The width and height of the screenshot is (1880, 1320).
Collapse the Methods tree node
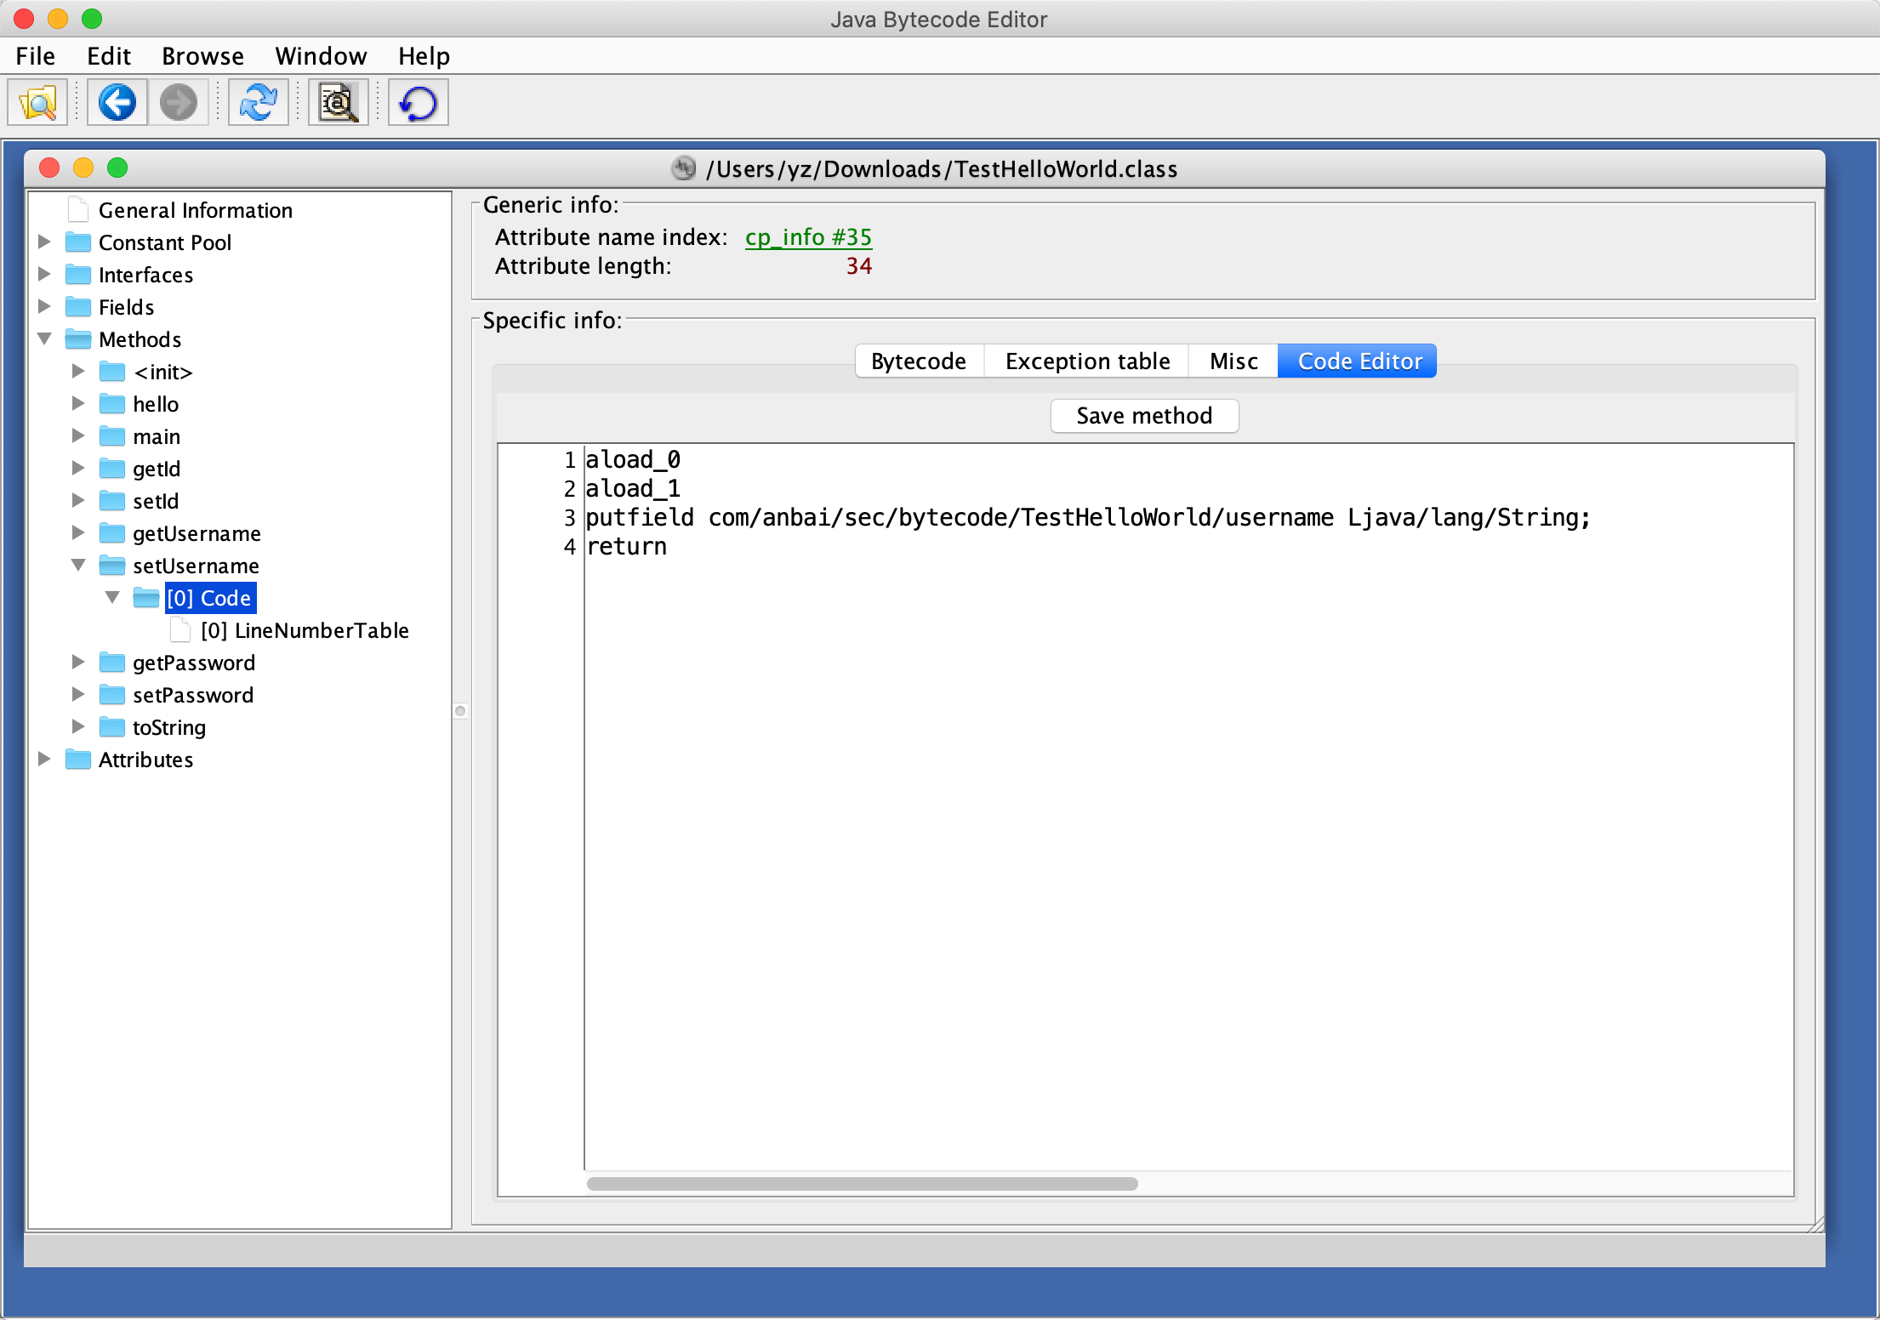(x=45, y=339)
